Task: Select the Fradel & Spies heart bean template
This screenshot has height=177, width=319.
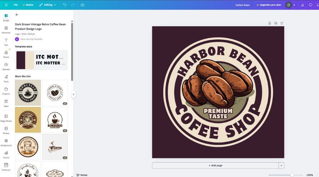Action: [x=55, y=92]
